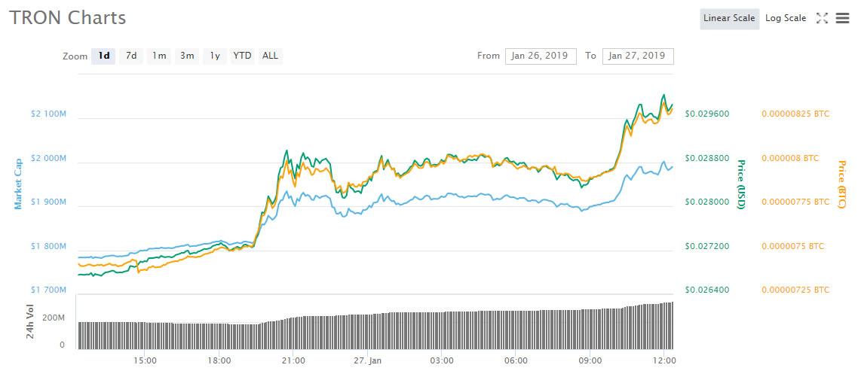This screenshot has height=380, width=858.
Task: Switch chart to Linear Scale
Action: click(728, 19)
